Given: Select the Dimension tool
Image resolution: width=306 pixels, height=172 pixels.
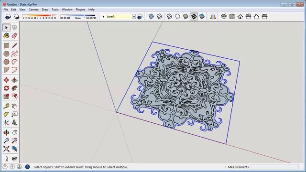Looking at the screenshot, I should pyautogui.click(x=14, y=106).
